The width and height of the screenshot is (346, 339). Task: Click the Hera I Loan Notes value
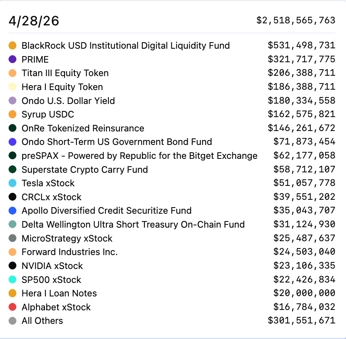[x=304, y=293]
